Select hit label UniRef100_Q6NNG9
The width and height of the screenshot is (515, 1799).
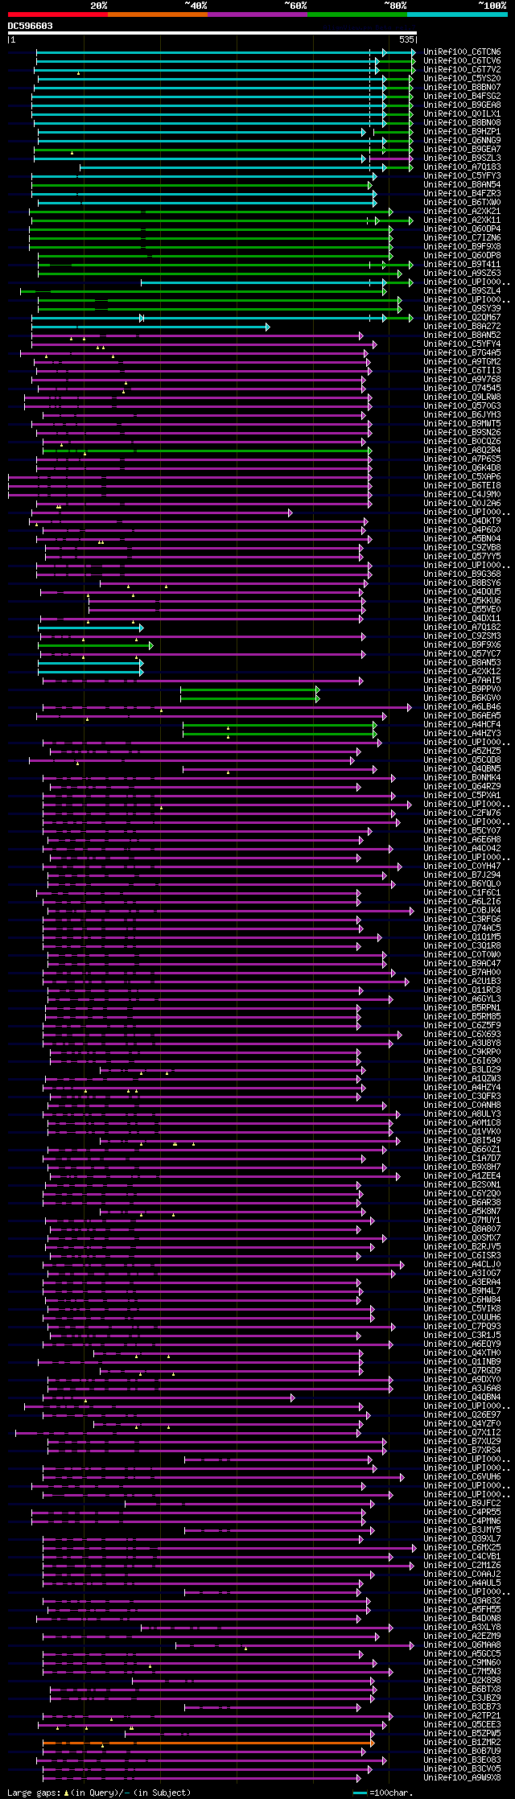coord(462,141)
